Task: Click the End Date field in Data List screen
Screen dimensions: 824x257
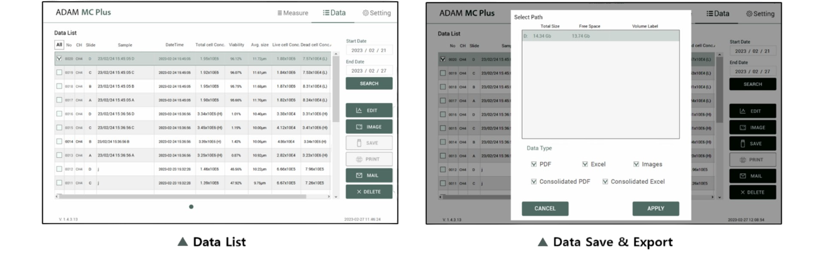Action: (369, 71)
